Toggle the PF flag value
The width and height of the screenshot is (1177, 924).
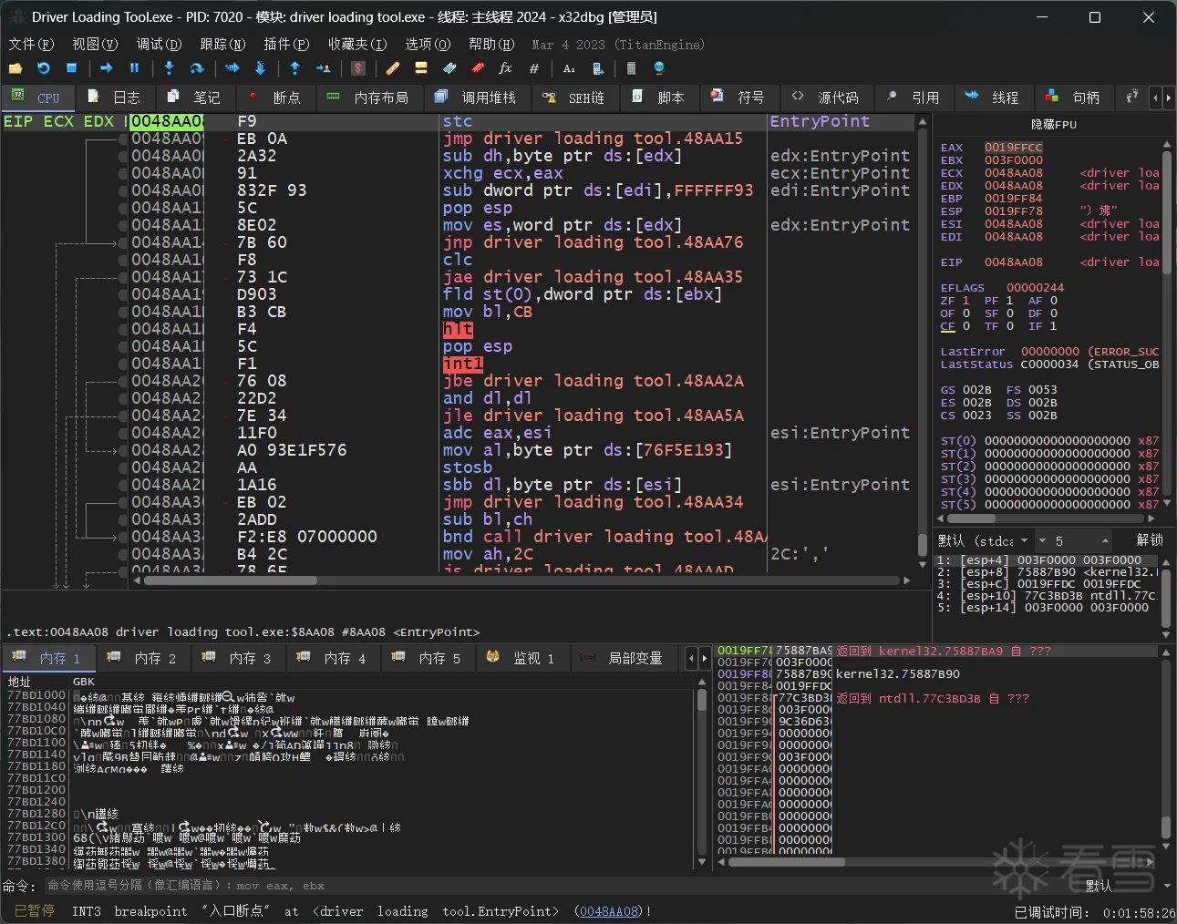click(x=1009, y=301)
